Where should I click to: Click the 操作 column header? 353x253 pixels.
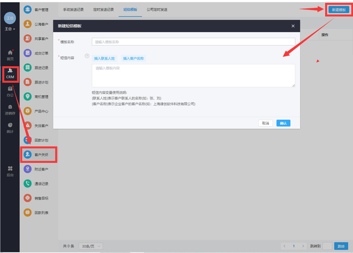point(325,35)
